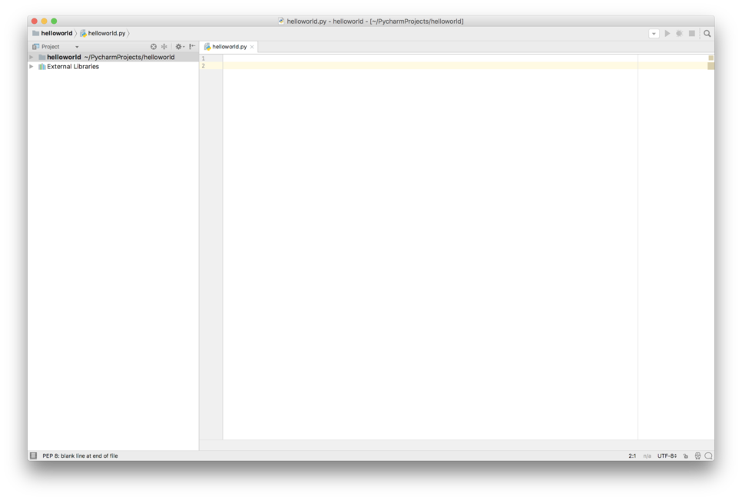
Task: Click line number 2 in the gutter
Action: [x=204, y=66]
